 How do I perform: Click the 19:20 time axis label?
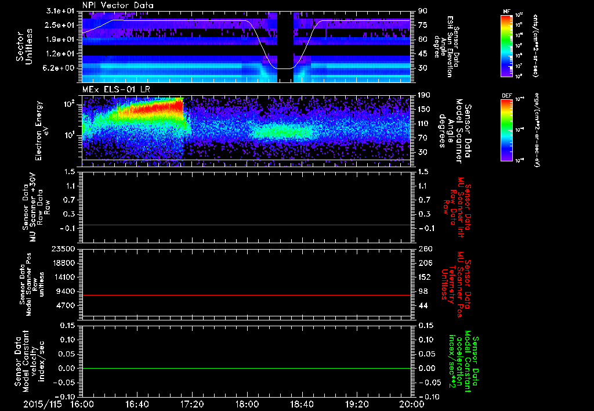[x=357, y=404]
